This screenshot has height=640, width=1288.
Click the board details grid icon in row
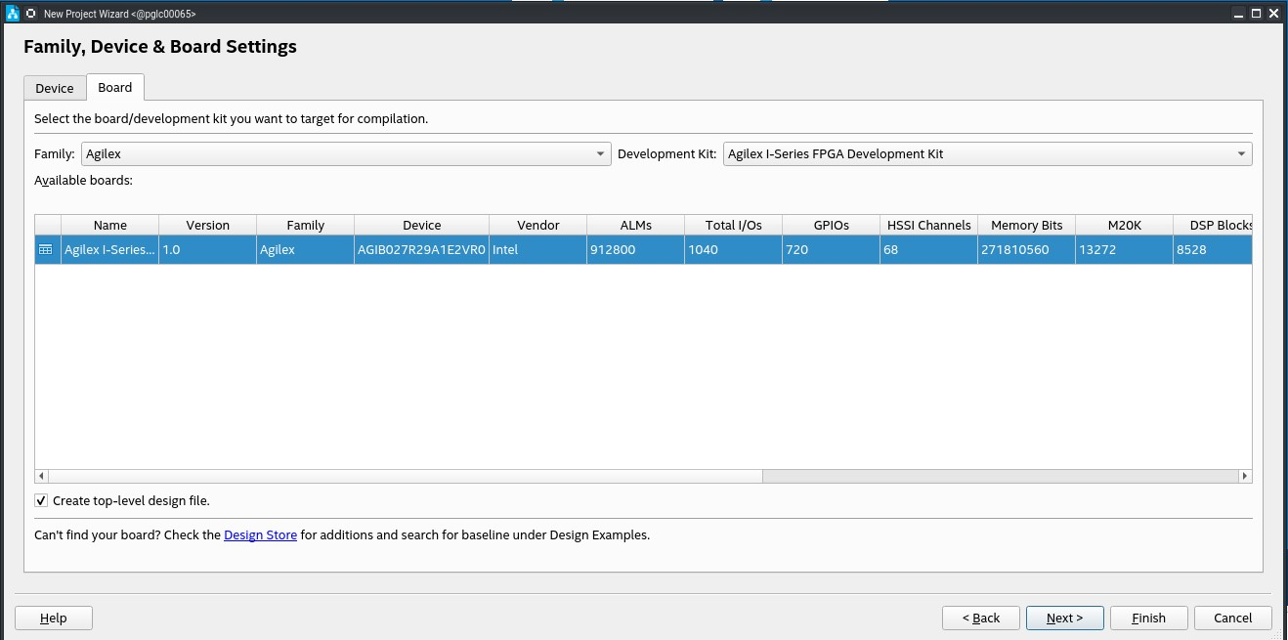[x=46, y=249]
